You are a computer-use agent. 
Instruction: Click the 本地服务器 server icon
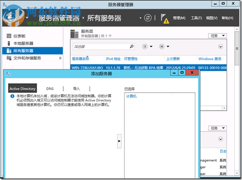tap(9, 43)
